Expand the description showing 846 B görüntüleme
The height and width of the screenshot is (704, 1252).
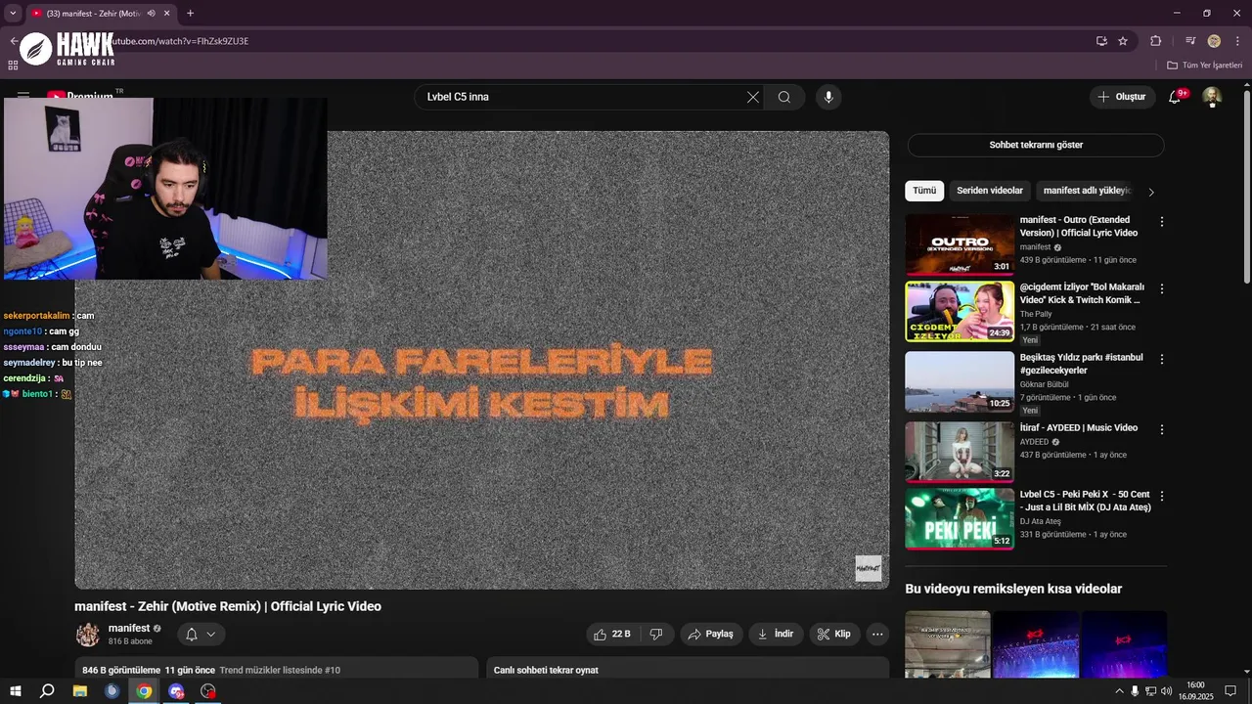click(277, 669)
